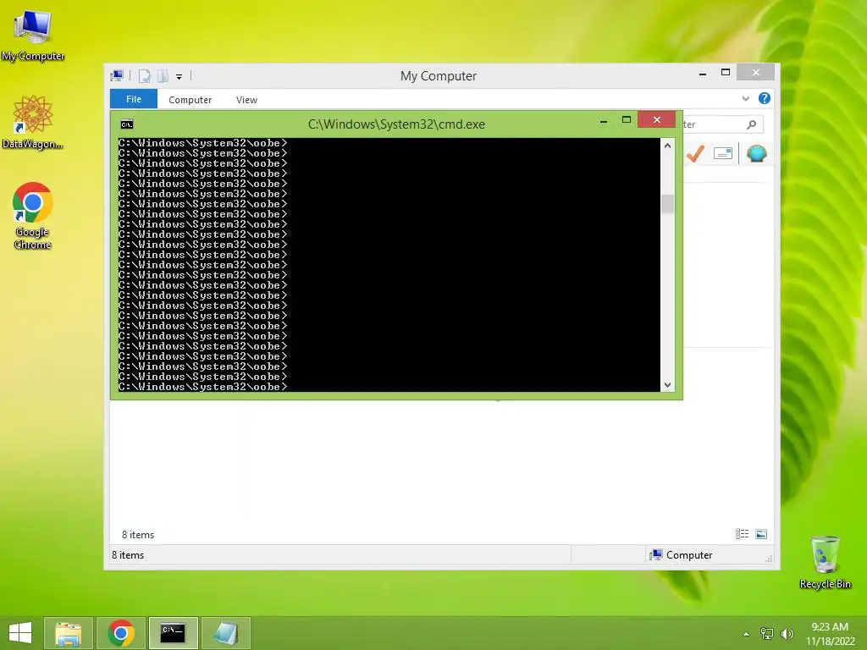This screenshot has height=650, width=867.
Task: Close the My Computer window
Action: click(756, 73)
